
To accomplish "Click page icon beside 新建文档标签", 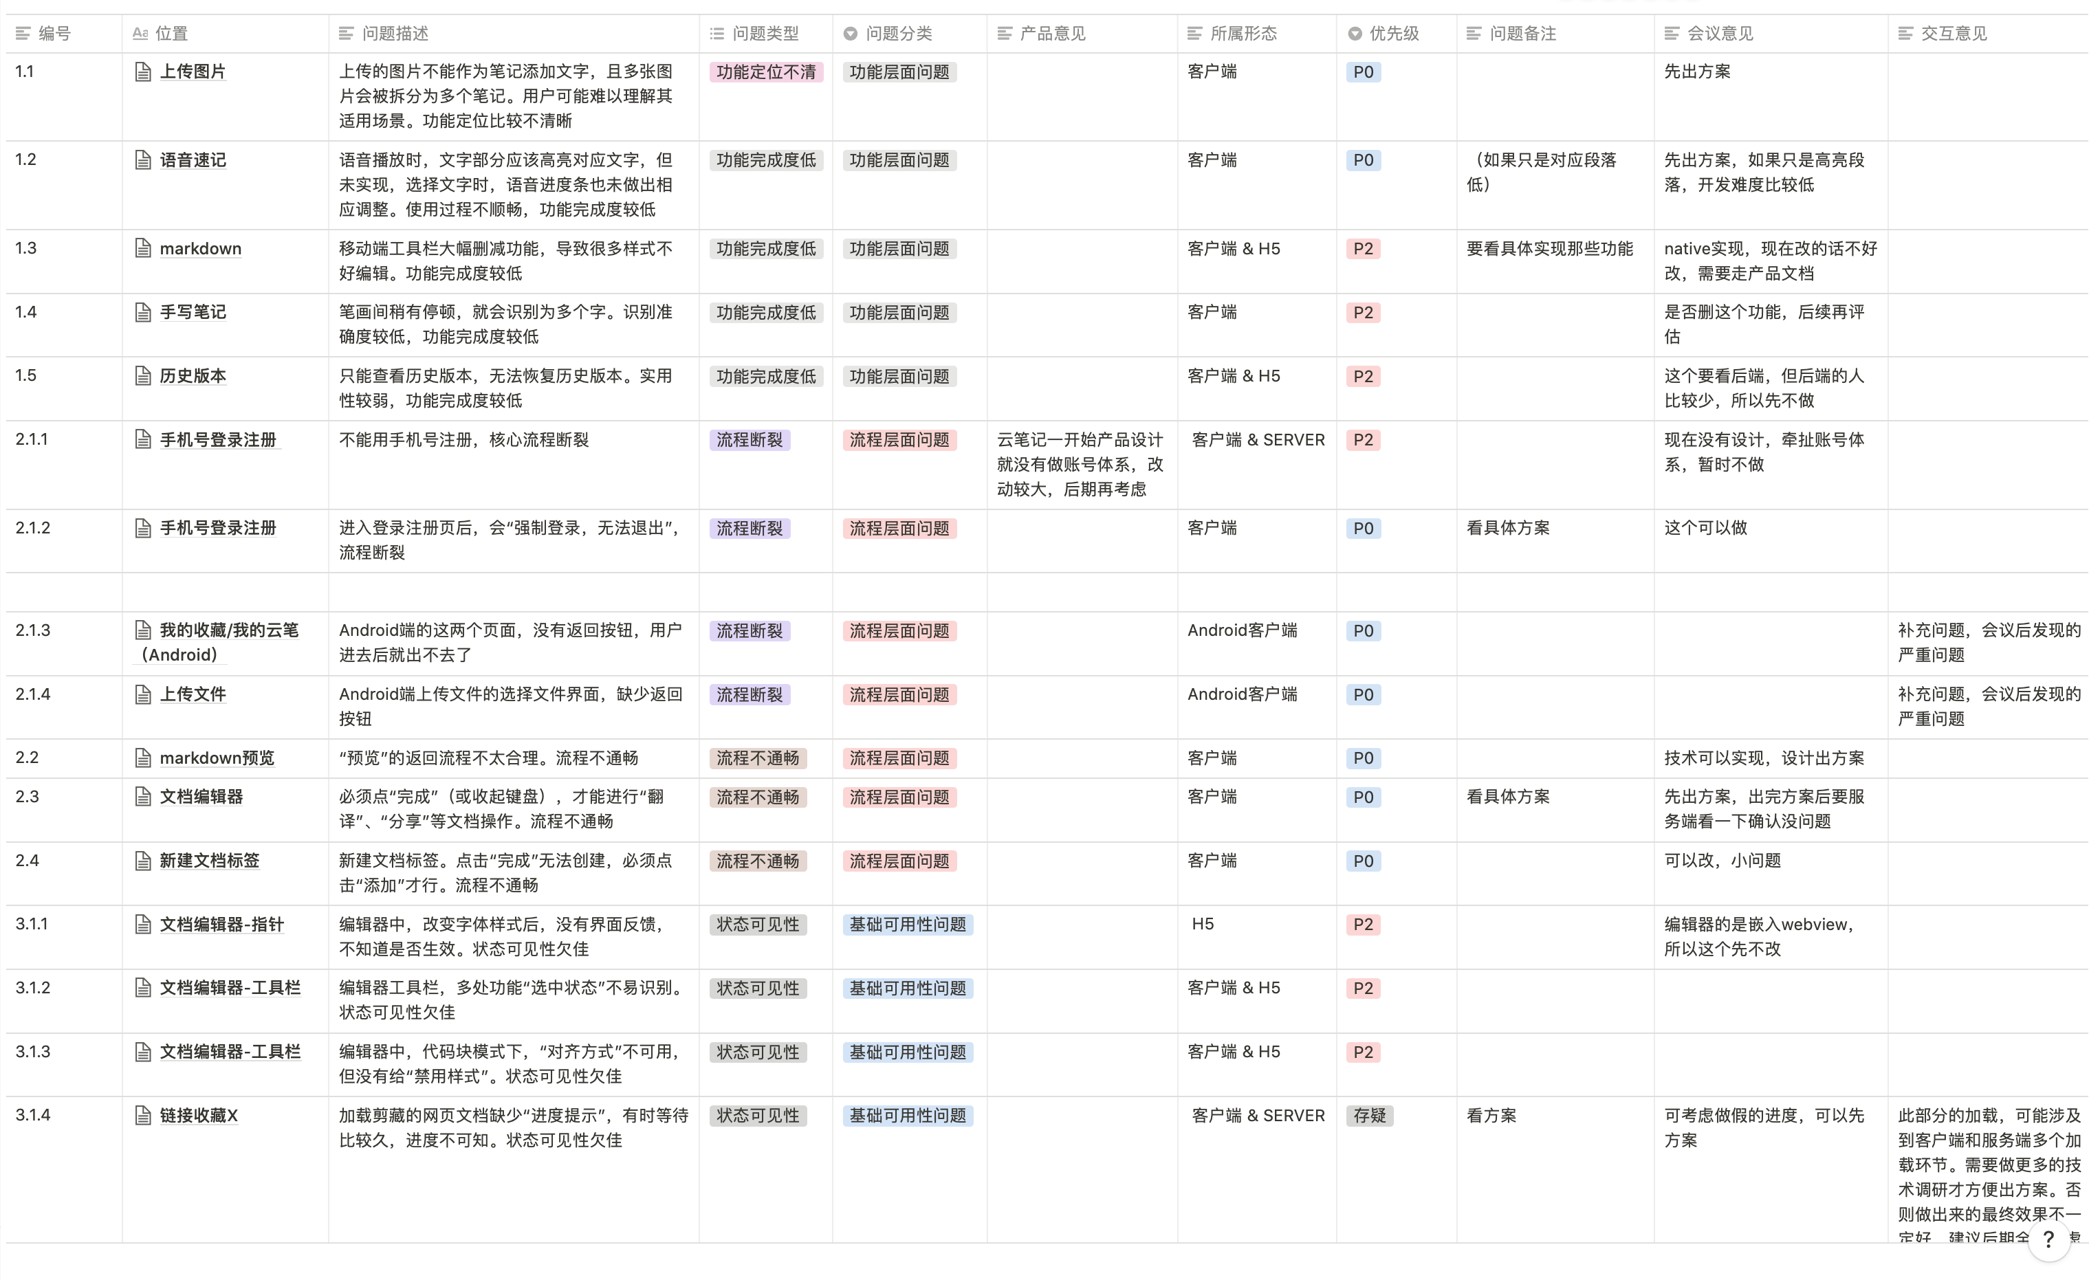I will 143,861.
